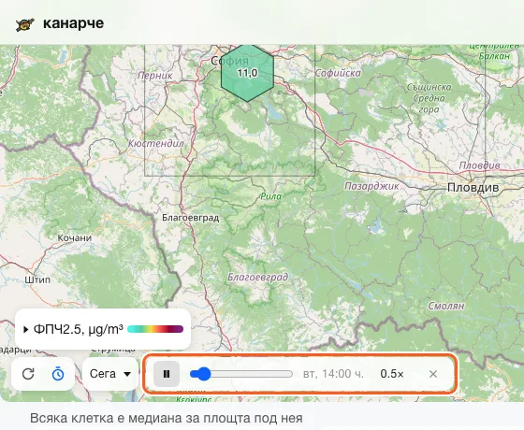This screenshot has width=524, height=430.
Task: Click the Същинска Средна гора label
Action: pos(429,98)
